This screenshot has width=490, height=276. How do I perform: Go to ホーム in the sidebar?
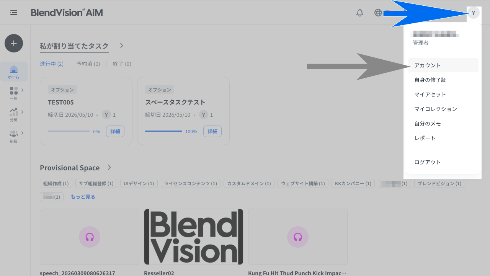14,72
